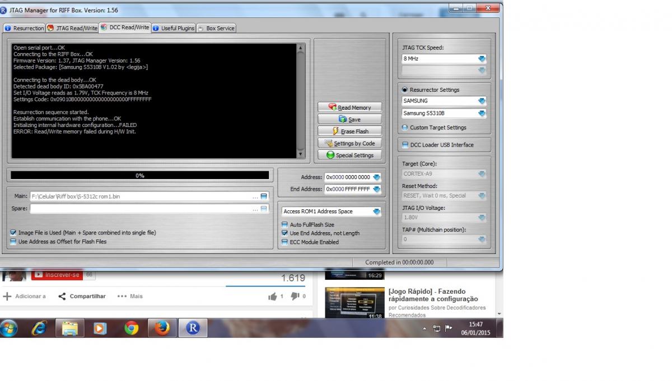Click the 16:29 video thumbnail
This screenshot has height=381, width=672.
354,274
